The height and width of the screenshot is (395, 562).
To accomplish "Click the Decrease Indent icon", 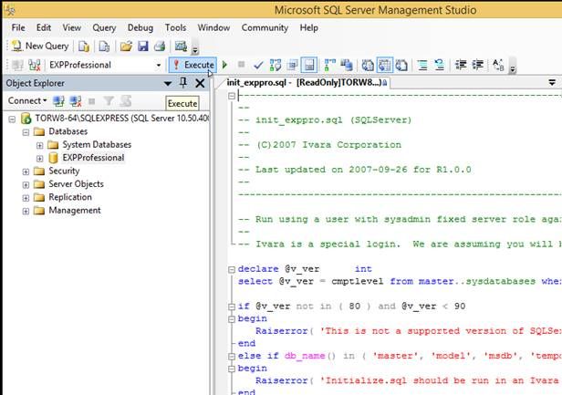I will click(461, 65).
